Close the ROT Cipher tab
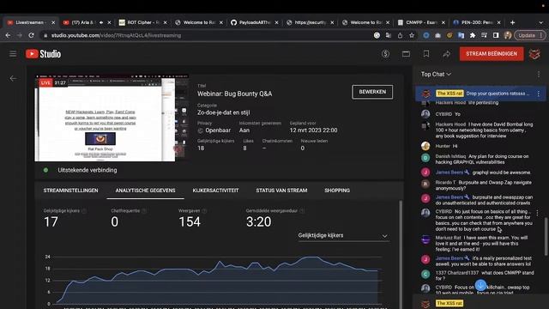The image size is (549, 309). (x=166, y=22)
